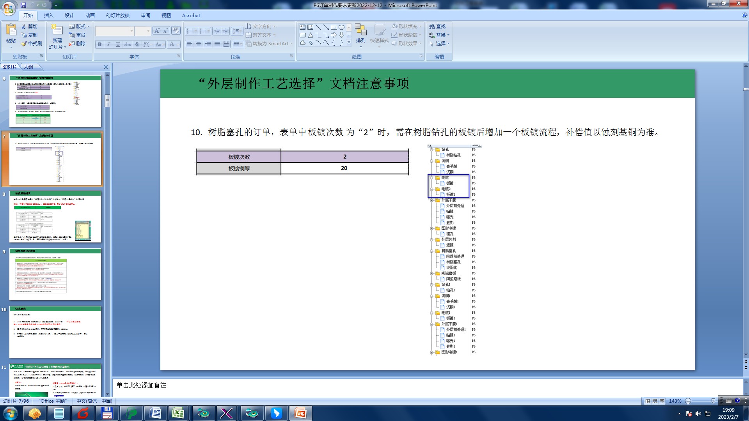Image resolution: width=749 pixels, height=421 pixels.
Task: Start slide show from status bar icon
Action: click(662, 401)
